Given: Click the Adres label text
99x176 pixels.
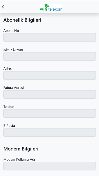Looking at the screenshot, I should [x=8, y=69].
